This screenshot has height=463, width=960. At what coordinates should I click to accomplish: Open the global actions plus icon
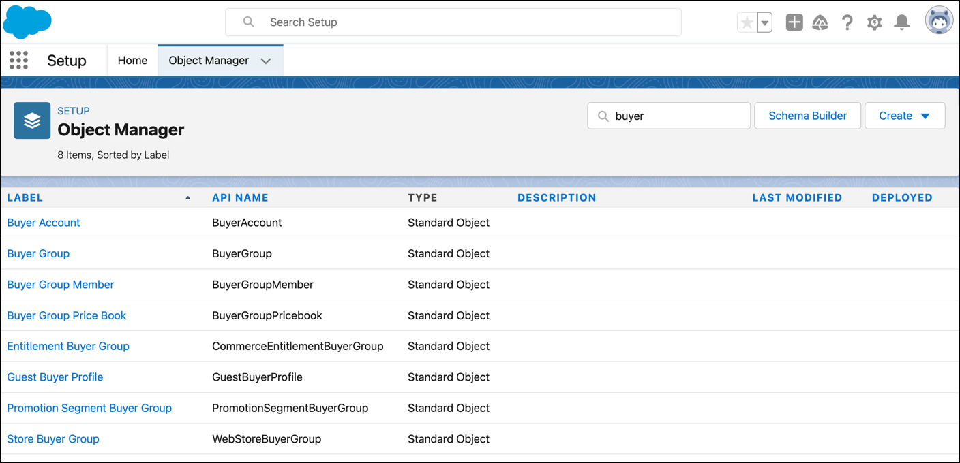pyautogui.click(x=794, y=22)
